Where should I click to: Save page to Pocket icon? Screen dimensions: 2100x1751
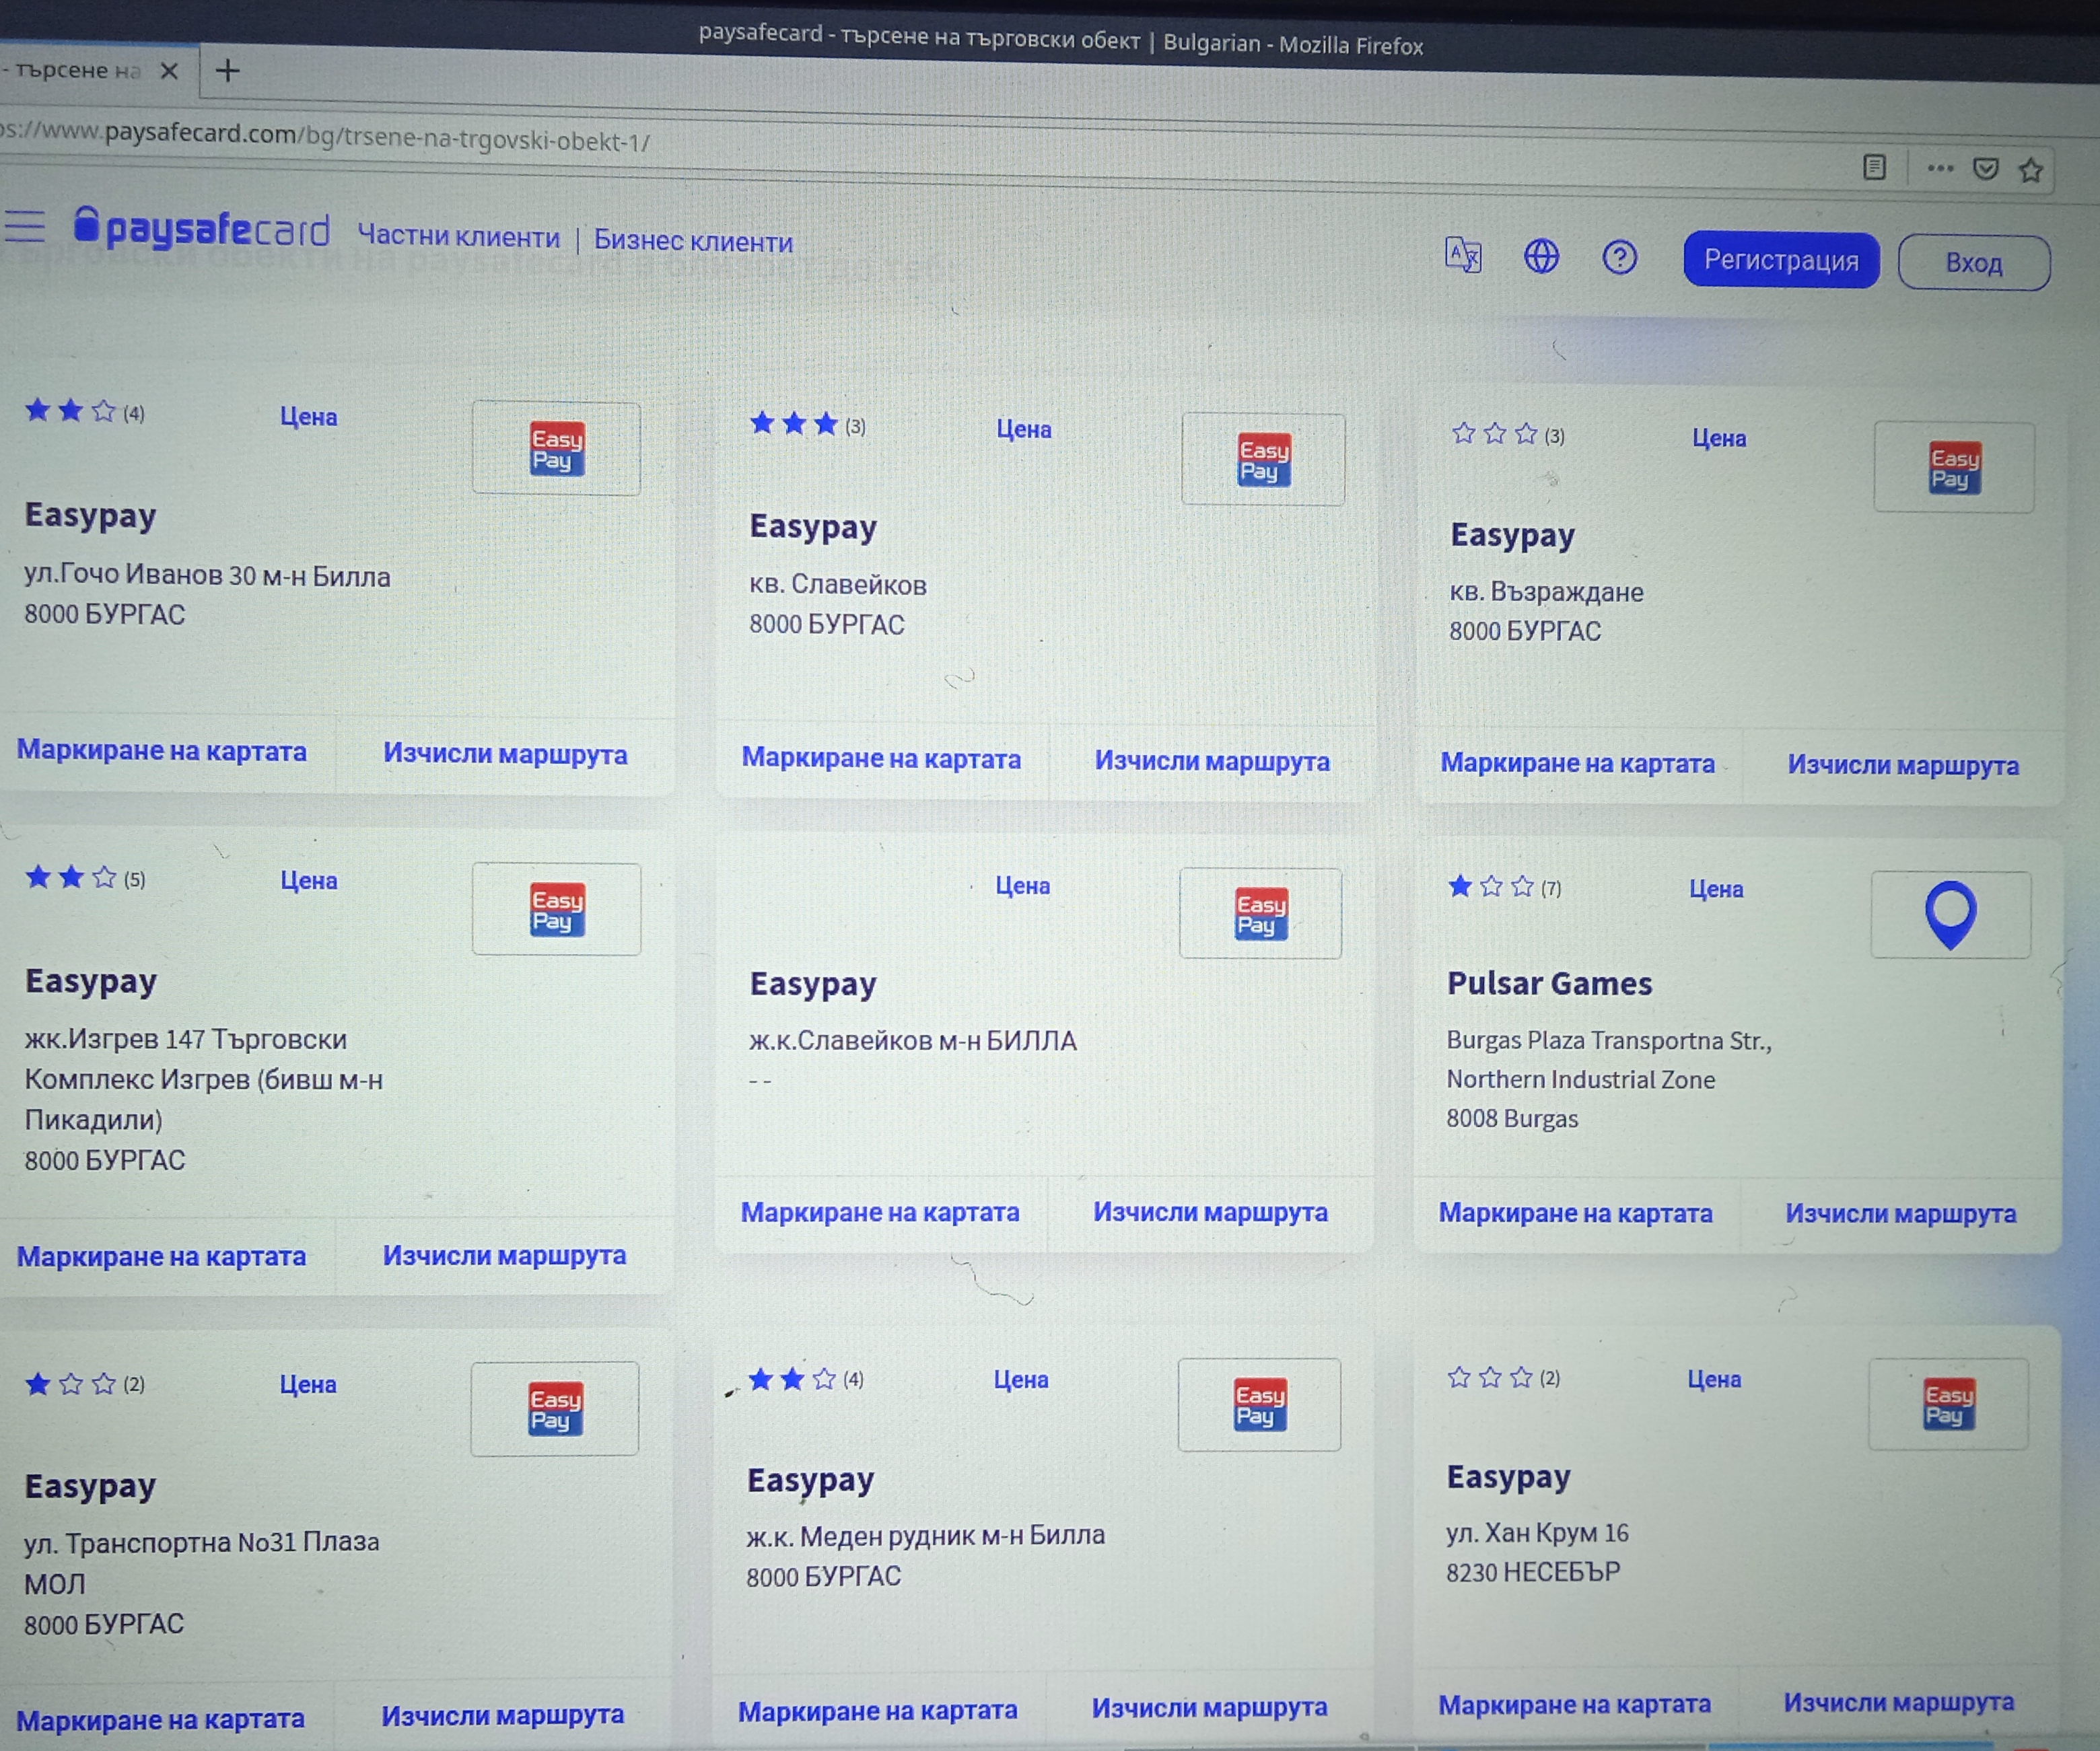pyautogui.click(x=1986, y=169)
